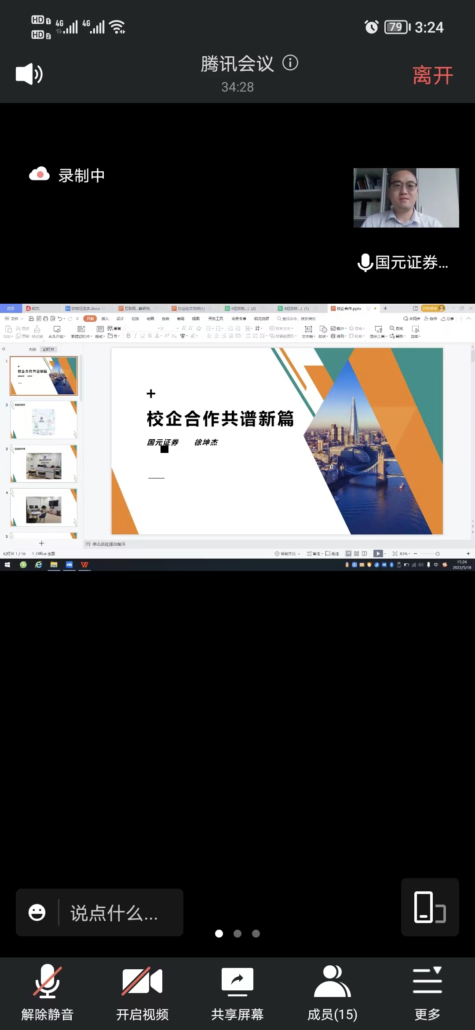Open the 文件 menu dropdown

(14, 318)
